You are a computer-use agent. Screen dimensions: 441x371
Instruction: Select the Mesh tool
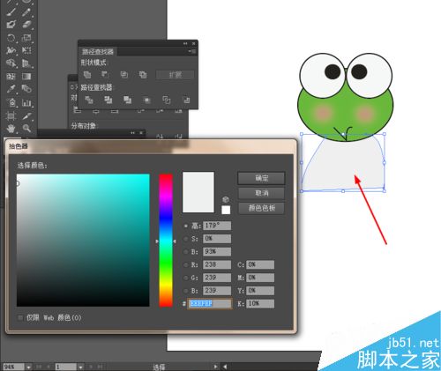click(x=11, y=77)
